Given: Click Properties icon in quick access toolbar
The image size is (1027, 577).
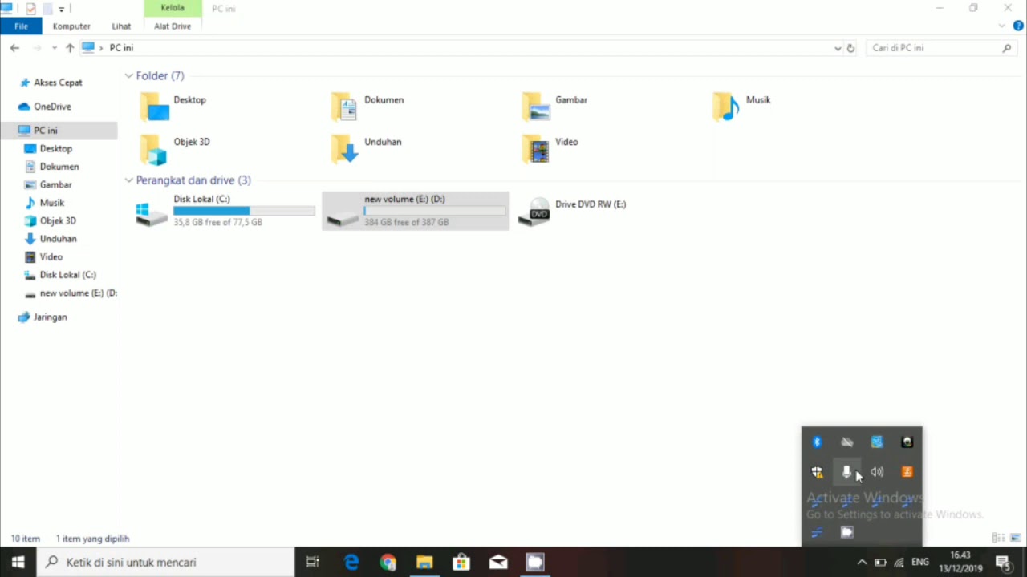Looking at the screenshot, I should [x=30, y=9].
